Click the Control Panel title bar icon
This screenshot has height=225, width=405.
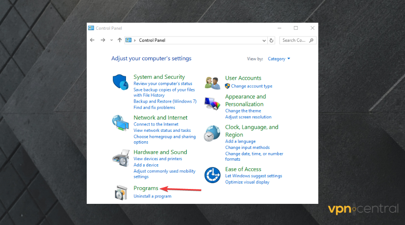point(91,28)
